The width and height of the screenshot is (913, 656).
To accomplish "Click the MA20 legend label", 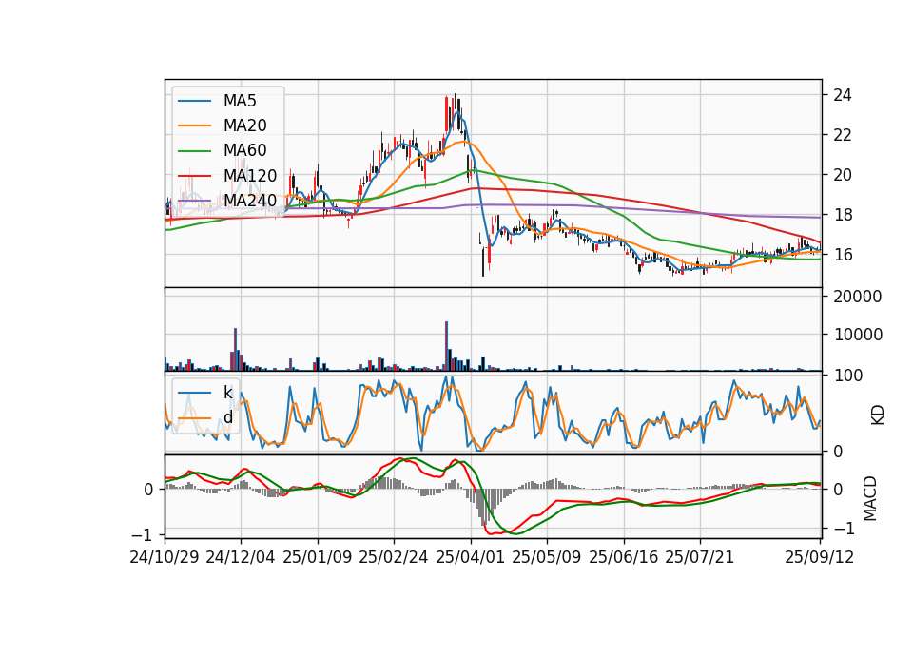I will pyautogui.click(x=244, y=125).
